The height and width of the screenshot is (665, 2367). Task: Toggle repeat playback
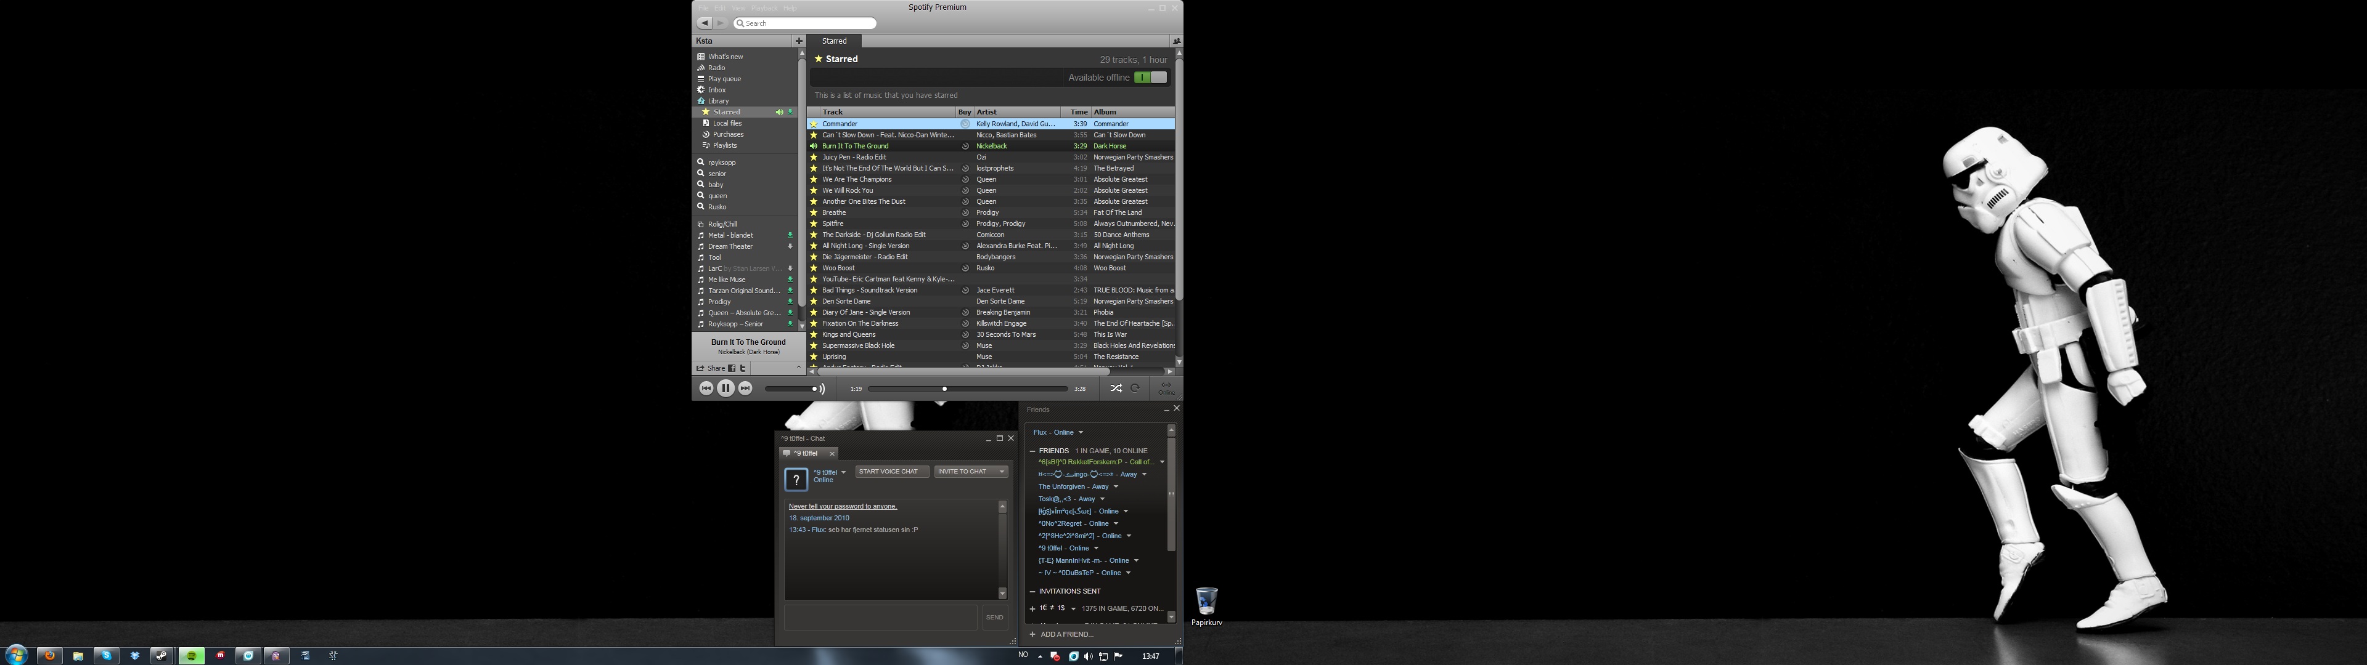(1135, 389)
